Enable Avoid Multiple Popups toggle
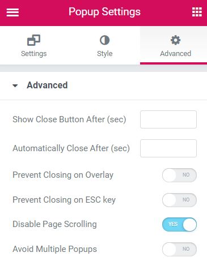 (x=179, y=249)
